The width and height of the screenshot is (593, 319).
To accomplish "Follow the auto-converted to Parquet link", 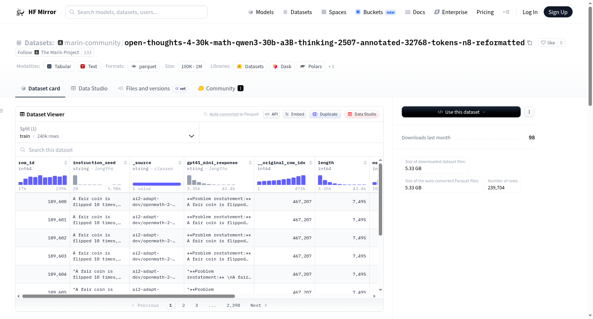I will coord(224,114).
